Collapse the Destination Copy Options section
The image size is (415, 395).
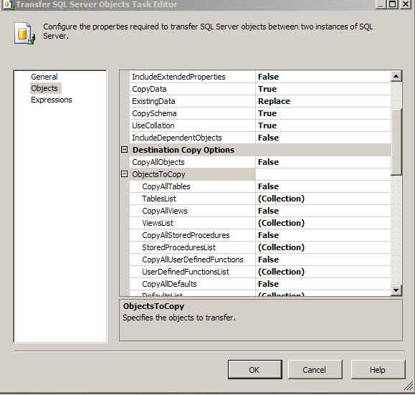point(124,150)
